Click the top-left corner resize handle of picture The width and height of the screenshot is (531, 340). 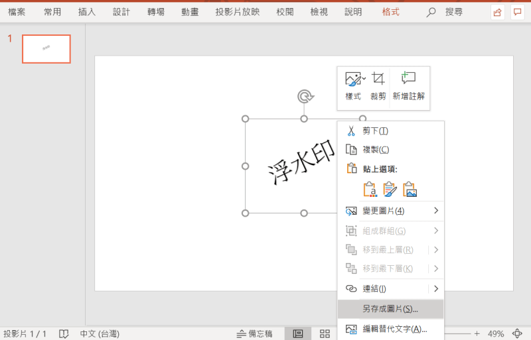[245, 119]
